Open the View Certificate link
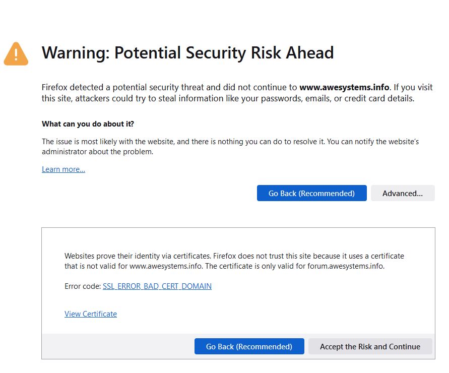Viewport: 449px width, 373px height. (91, 314)
